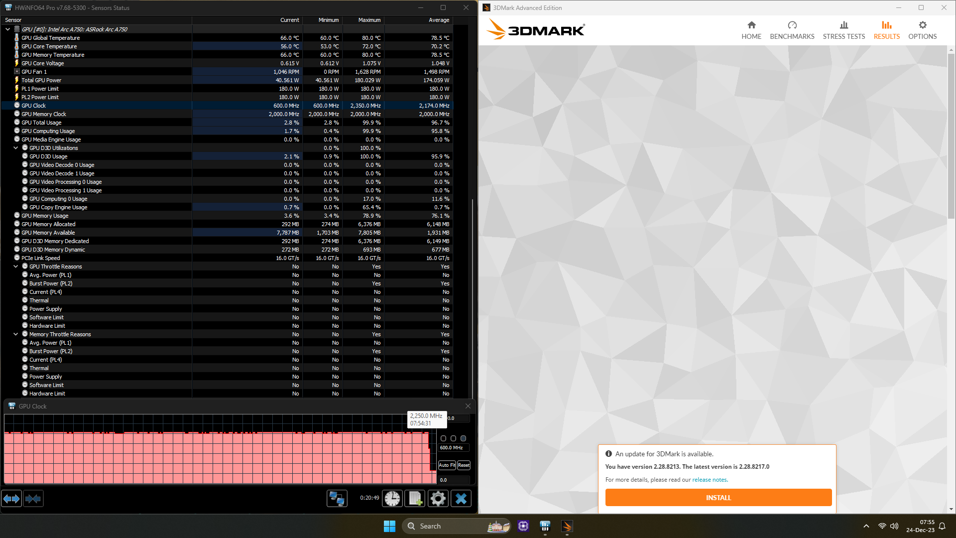The width and height of the screenshot is (956, 538).
Task: Collapse the GPU D3D Utilizations group
Action: 16,148
